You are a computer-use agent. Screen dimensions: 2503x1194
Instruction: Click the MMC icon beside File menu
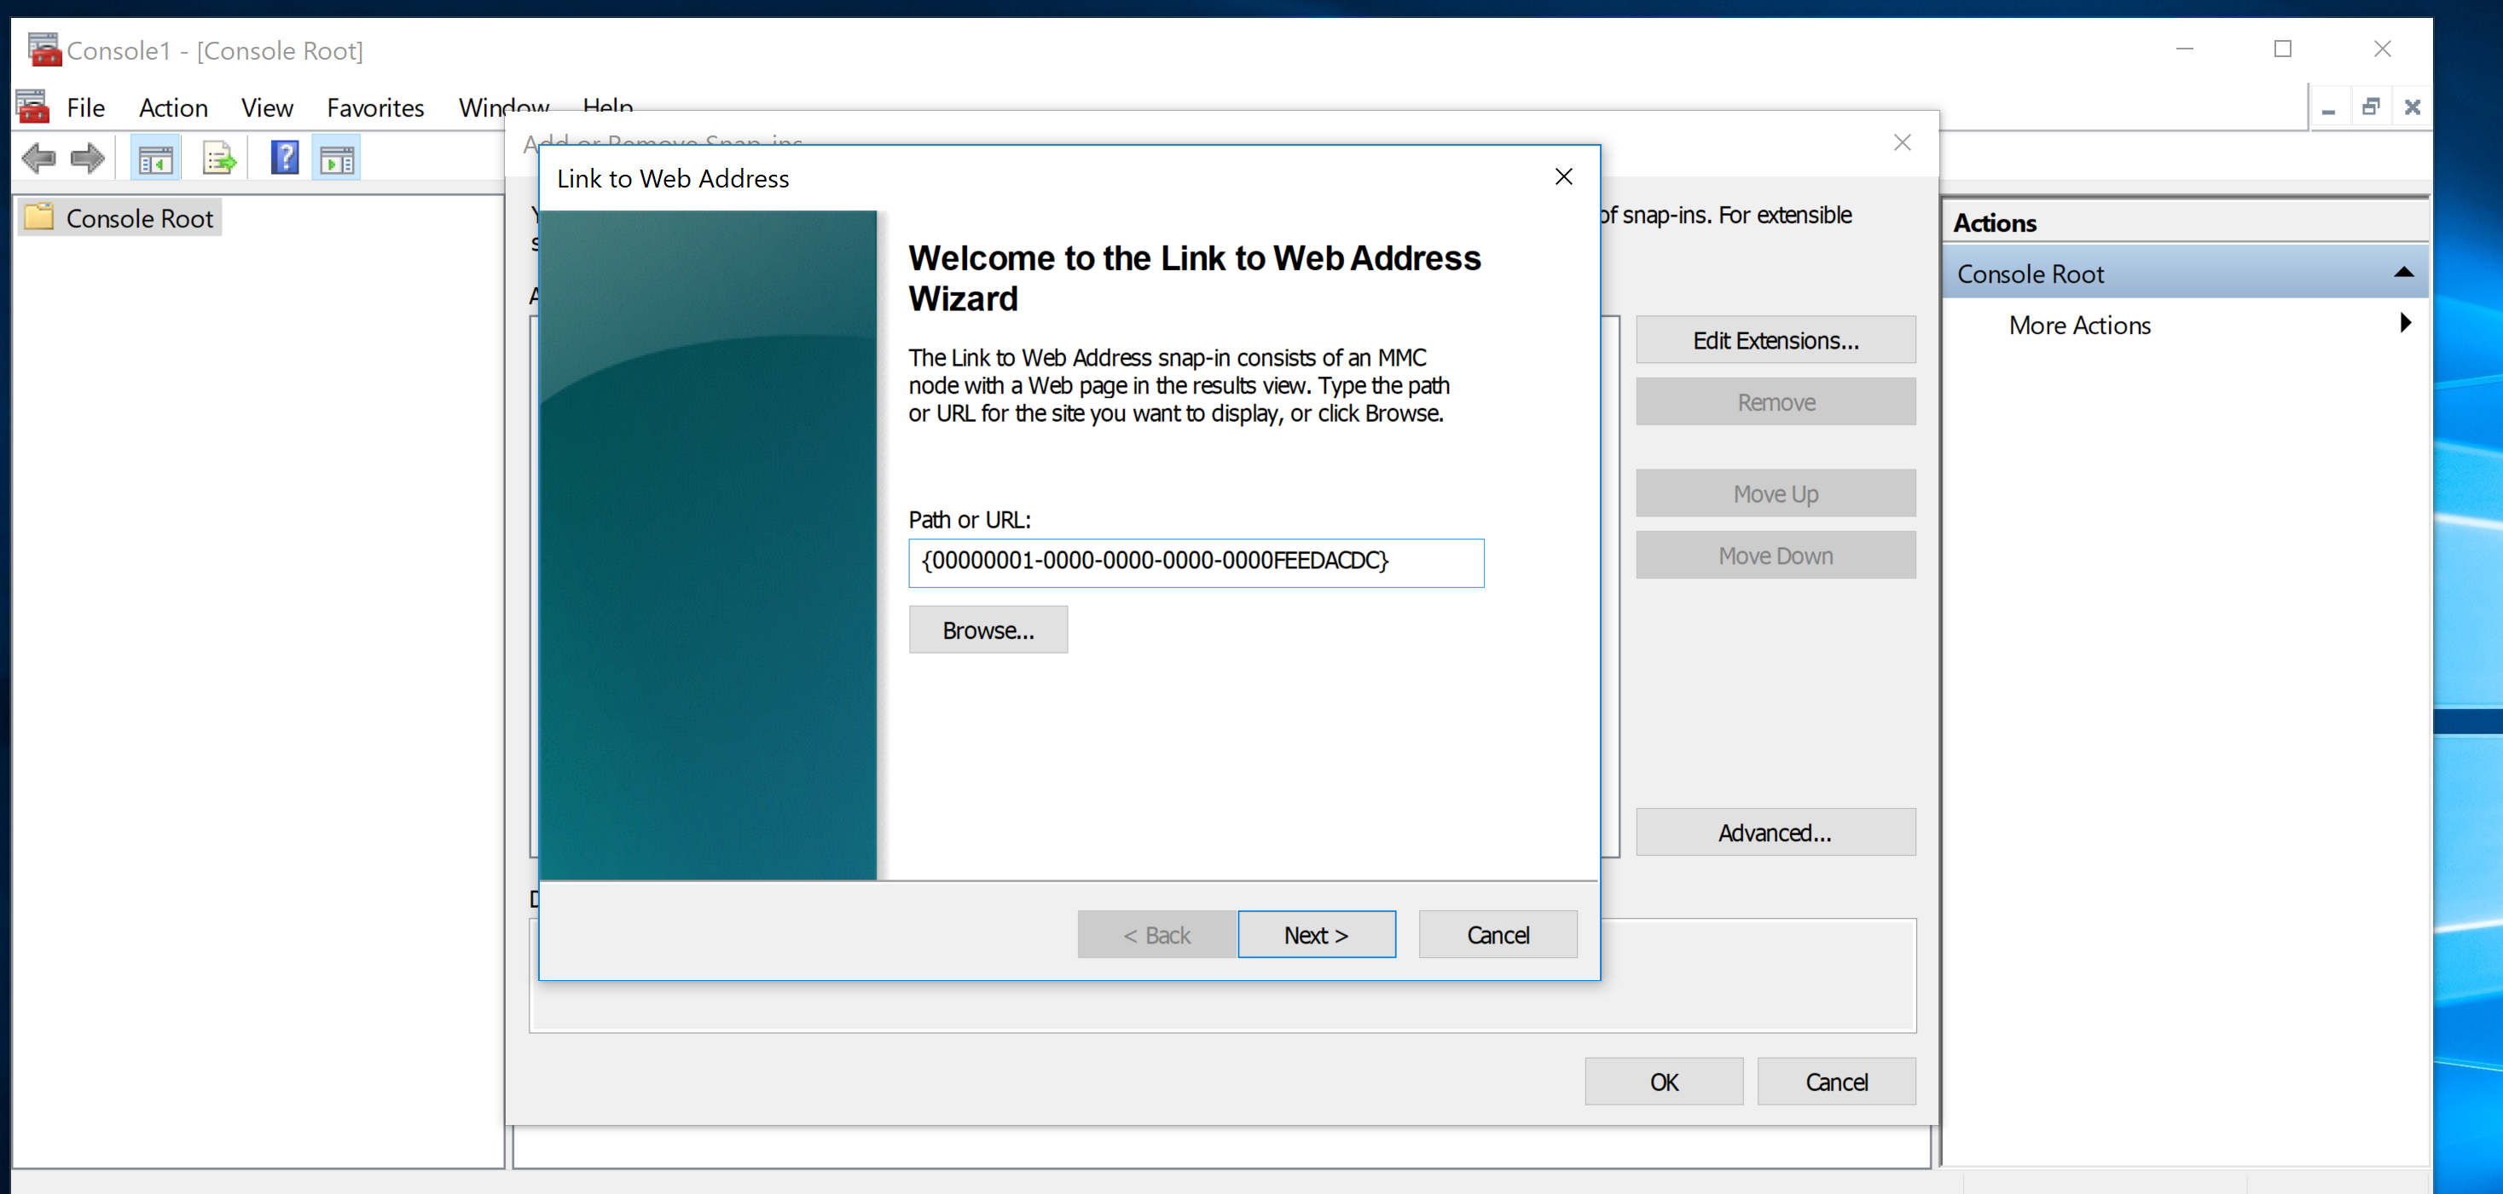click(32, 107)
